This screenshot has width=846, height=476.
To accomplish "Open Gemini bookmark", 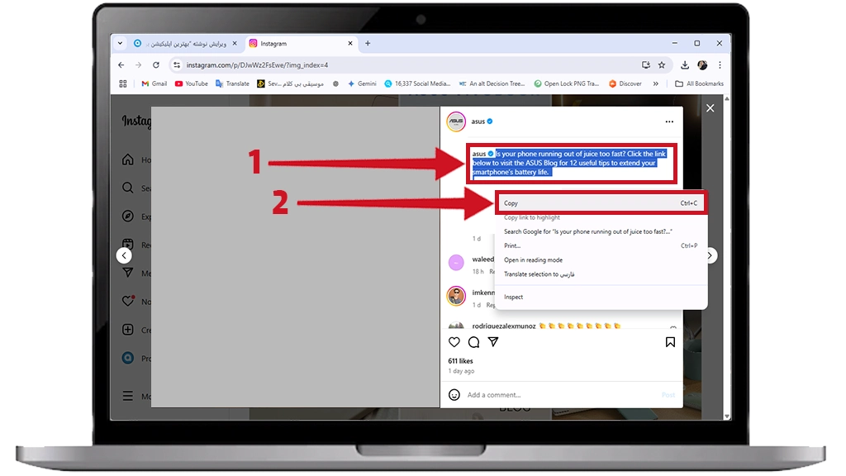I will coord(362,83).
